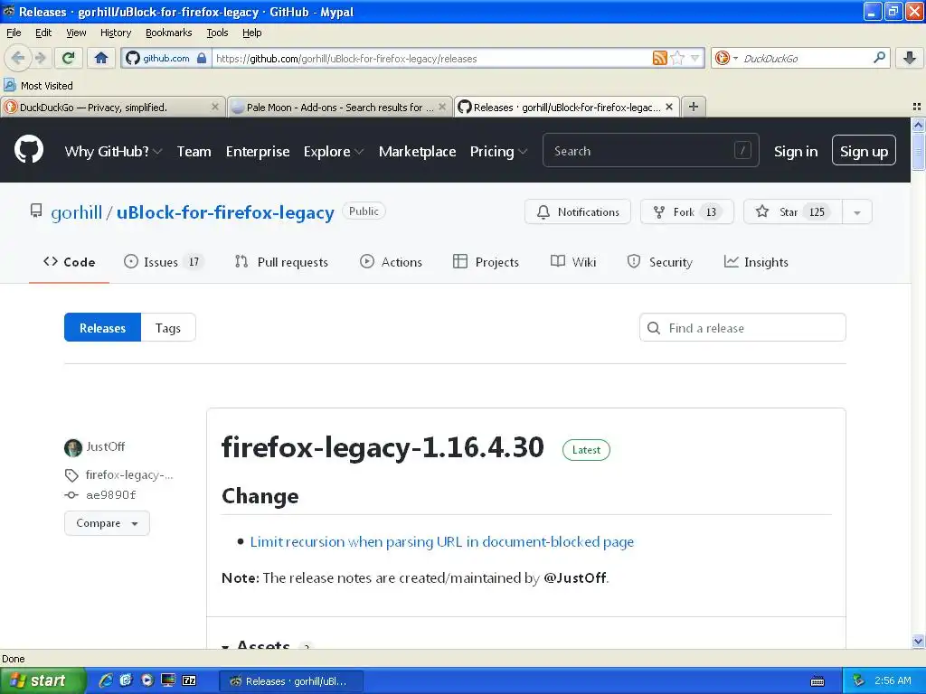
Task: Close the DuckDuckGo tab
Action: (x=215, y=107)
